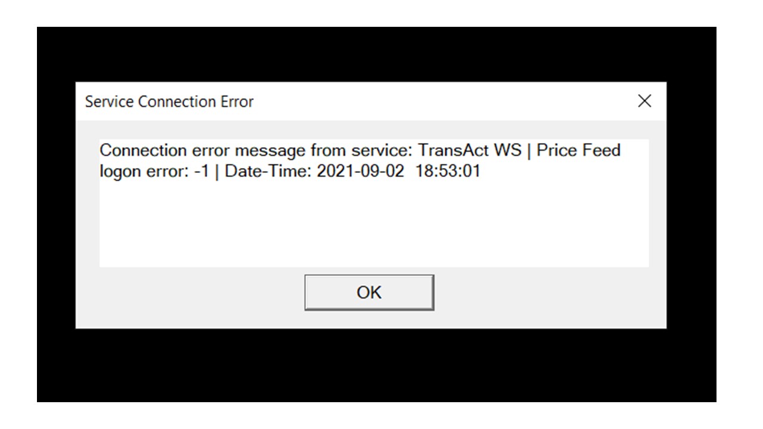Click the "logon error: -1" text
This screenshot has height=429, width=763.
[x=154, y=172]
